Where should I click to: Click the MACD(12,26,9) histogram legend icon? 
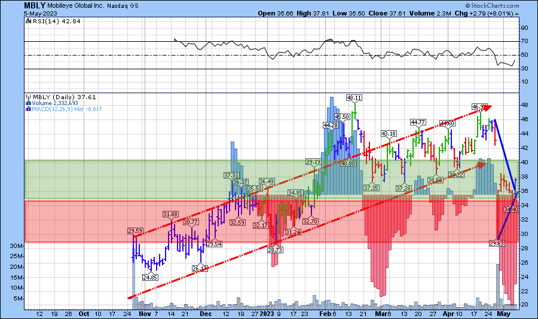27,109
